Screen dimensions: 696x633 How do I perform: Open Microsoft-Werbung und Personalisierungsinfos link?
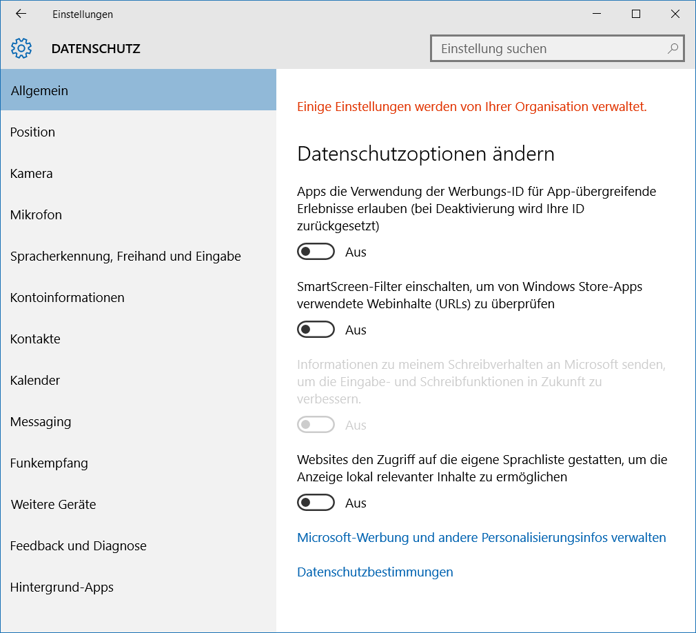click(481, 537)
